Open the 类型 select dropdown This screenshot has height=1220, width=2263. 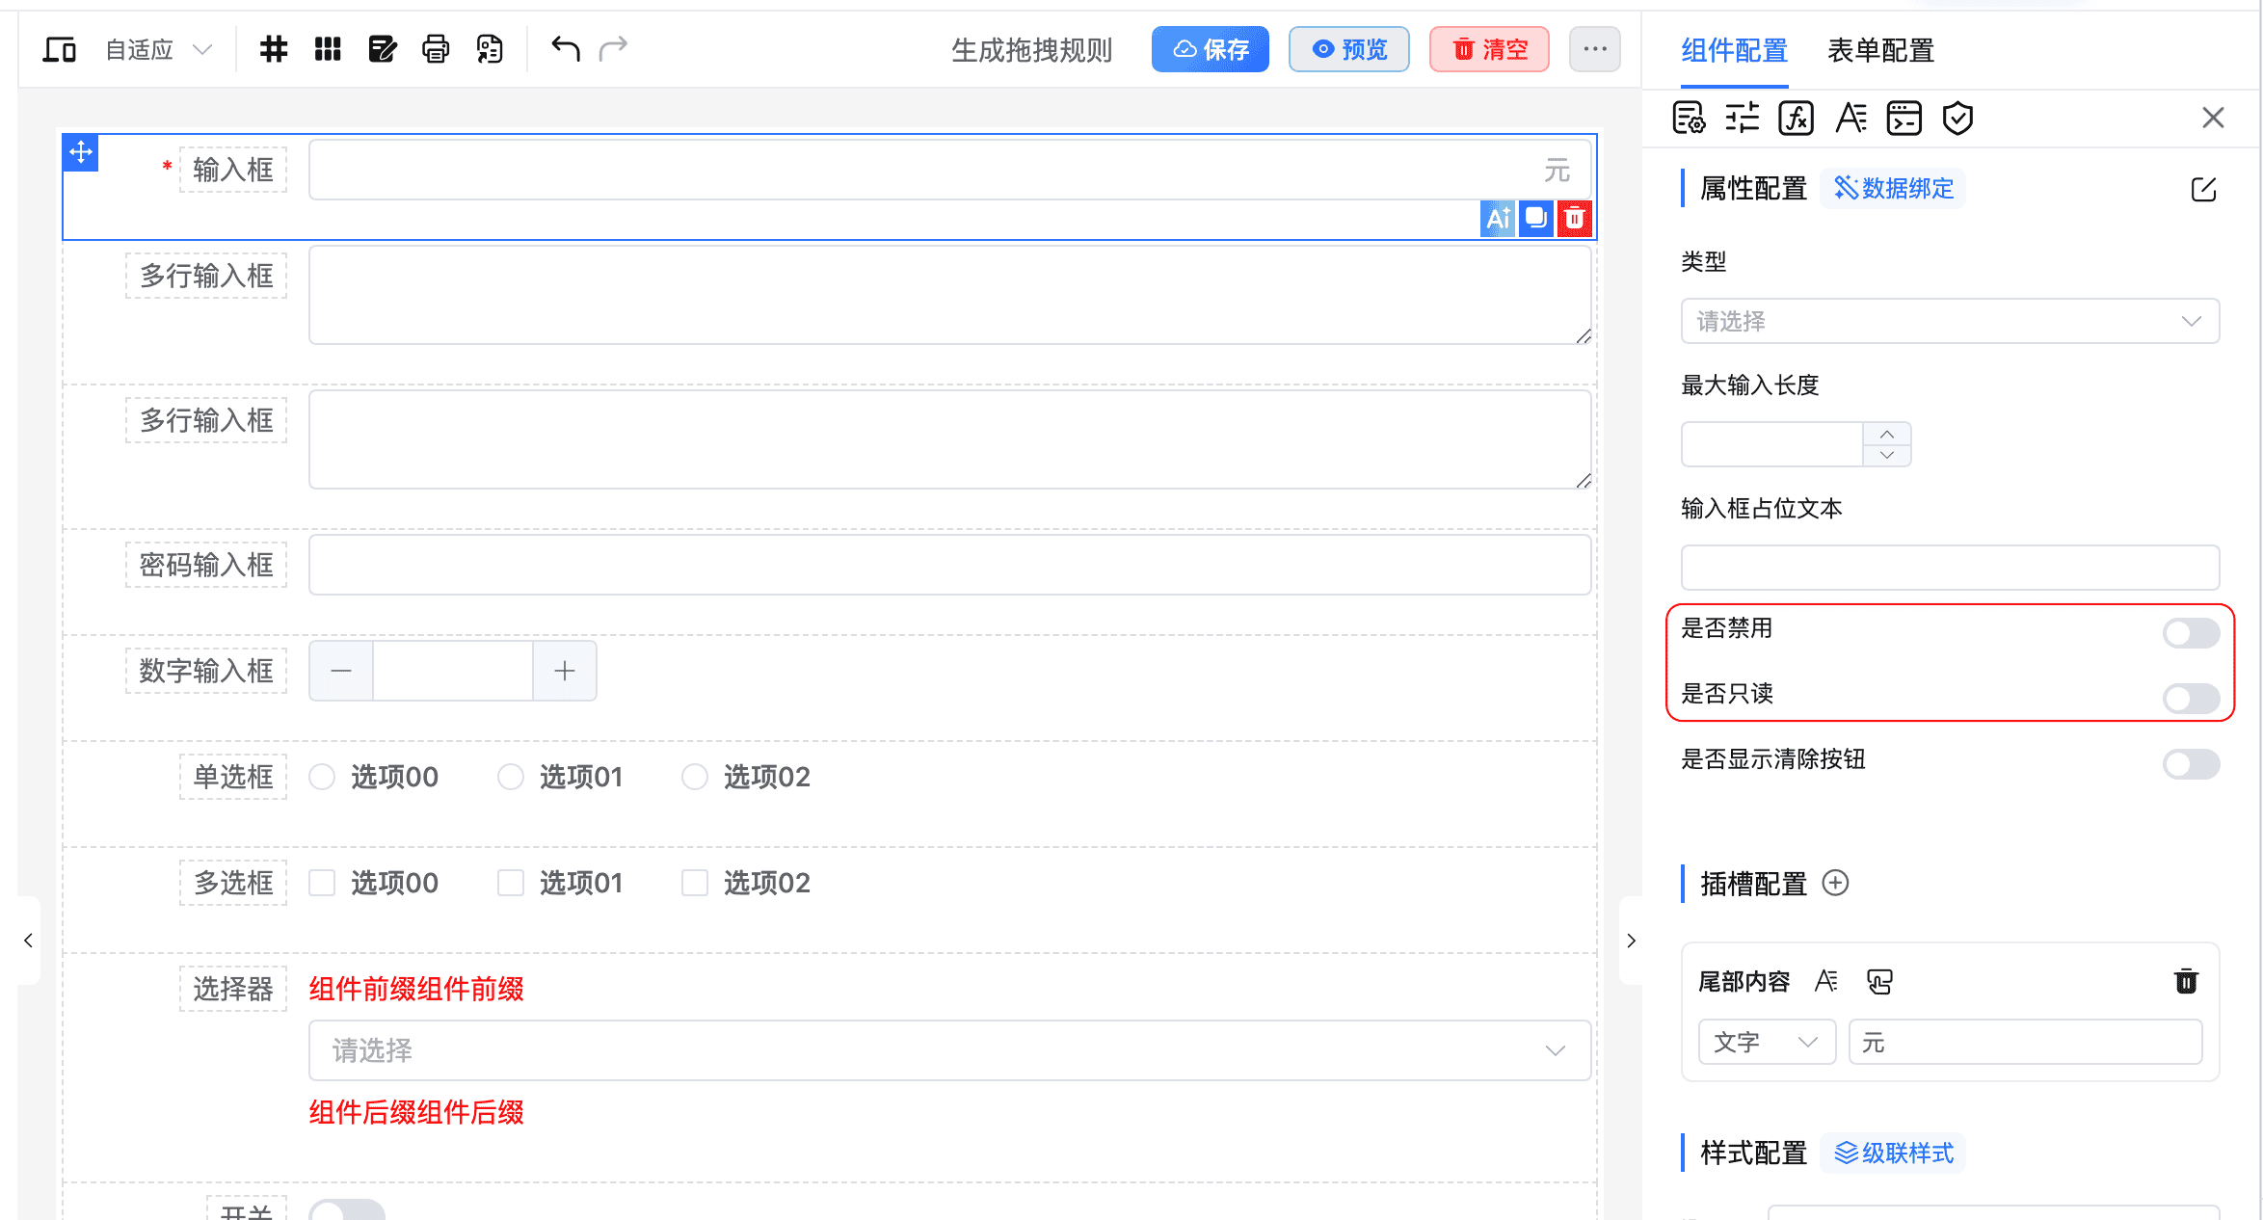click(1950, 321)
